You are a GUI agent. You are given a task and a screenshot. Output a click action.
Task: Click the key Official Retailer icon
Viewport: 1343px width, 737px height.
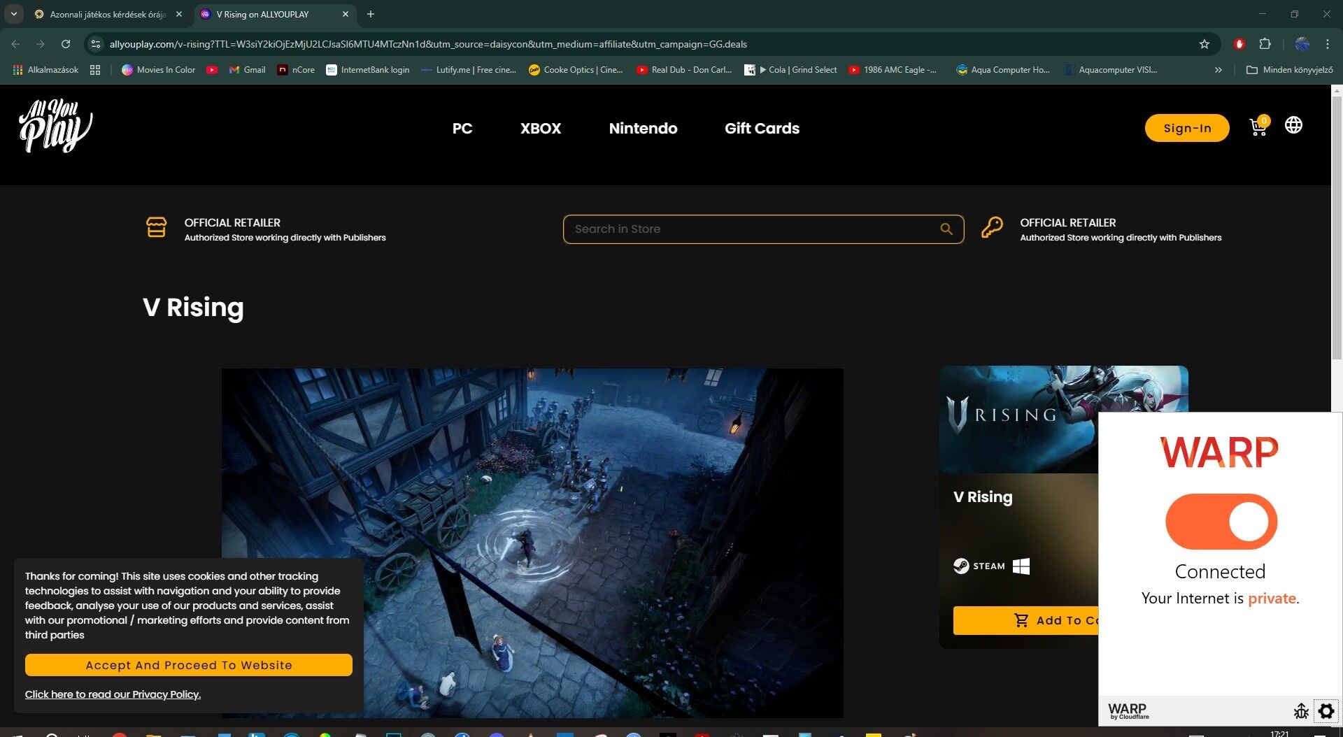(x=992, y=227)
